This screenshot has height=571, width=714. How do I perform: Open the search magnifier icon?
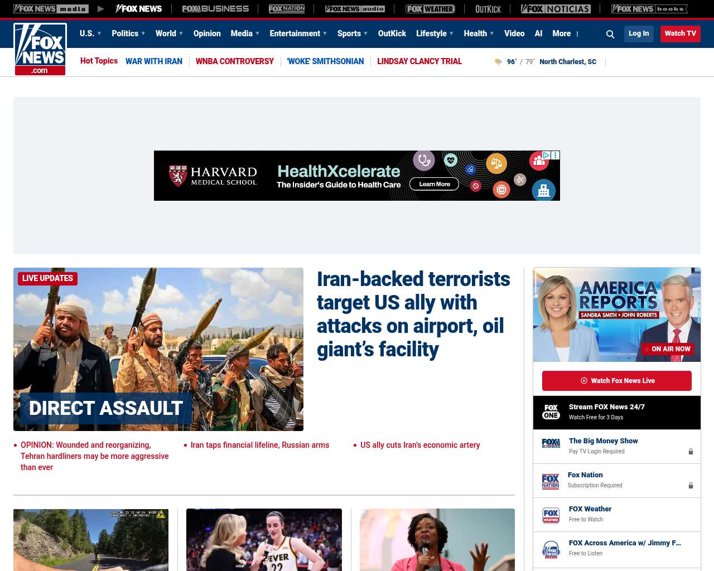click(610, 34)
